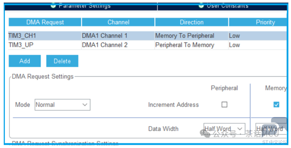Click the Memory To Peripheral direction cell
Viewport: 291px width, 148px height.
192,36
